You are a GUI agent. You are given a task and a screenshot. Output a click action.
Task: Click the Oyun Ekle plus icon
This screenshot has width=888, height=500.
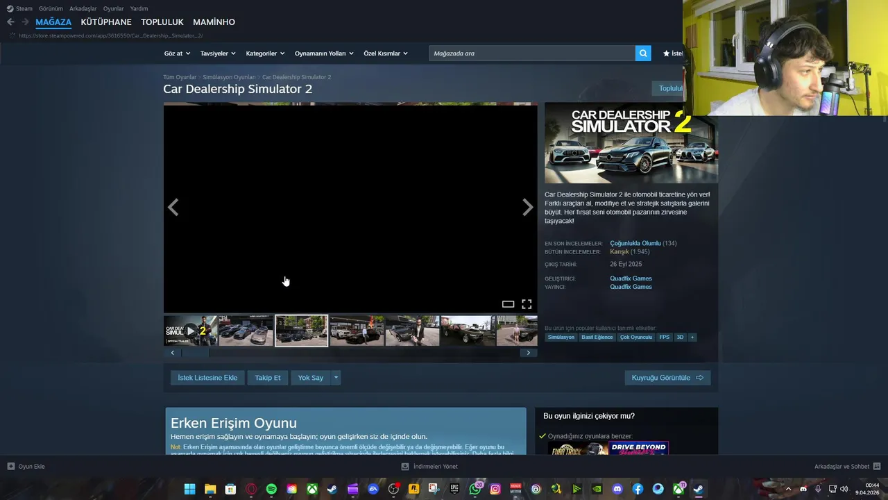11,467
